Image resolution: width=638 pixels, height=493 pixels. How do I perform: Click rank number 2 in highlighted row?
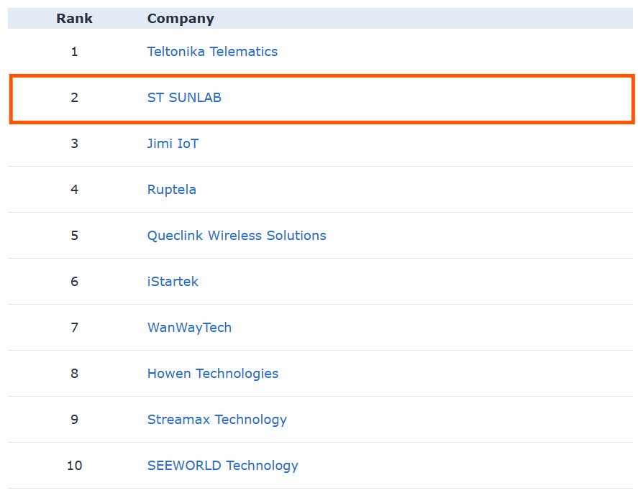tap(74, 98)
